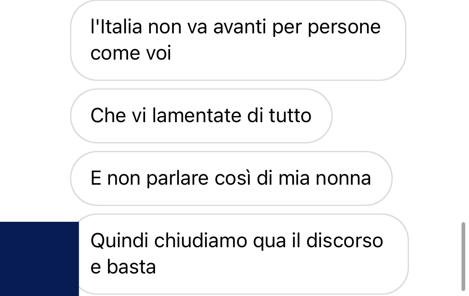
Task: Click the word 'parlare' in the third bubble
Action: pyautogui.click(x=177, y=179)
